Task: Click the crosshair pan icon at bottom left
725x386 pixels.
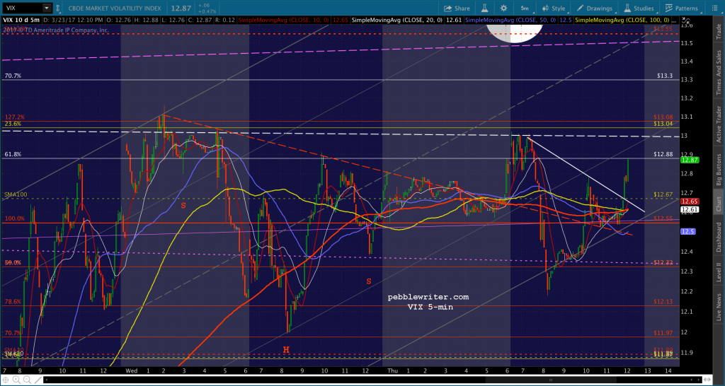Action: (6, 380)
